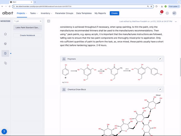Open Data Templates page
This screenshot has width=181, height=136.
click(84, 13)
